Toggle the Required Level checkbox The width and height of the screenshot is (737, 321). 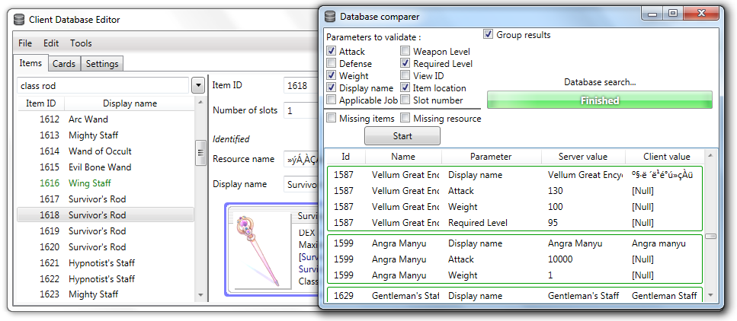tap(405, 63)
